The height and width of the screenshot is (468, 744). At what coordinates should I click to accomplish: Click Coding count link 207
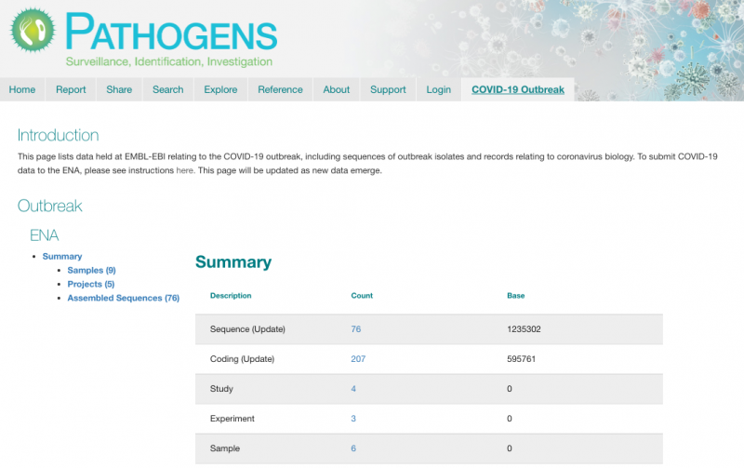[x=358, y=359]
